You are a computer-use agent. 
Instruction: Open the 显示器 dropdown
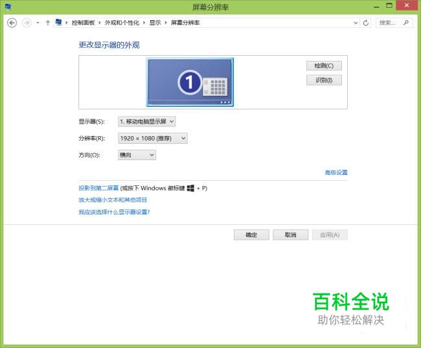[147, 122]
